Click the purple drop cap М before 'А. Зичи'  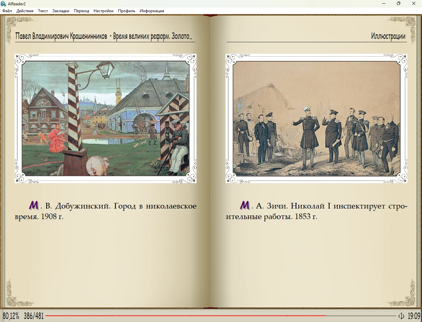point(245,205)
